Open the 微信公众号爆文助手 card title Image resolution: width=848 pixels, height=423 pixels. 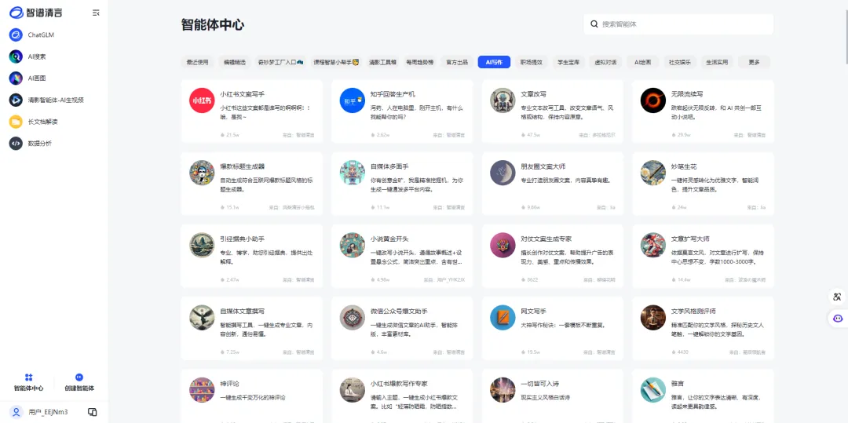click(399, 312)
